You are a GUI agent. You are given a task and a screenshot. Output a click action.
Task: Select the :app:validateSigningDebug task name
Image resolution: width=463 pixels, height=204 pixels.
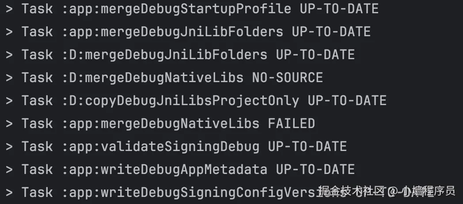160,147
